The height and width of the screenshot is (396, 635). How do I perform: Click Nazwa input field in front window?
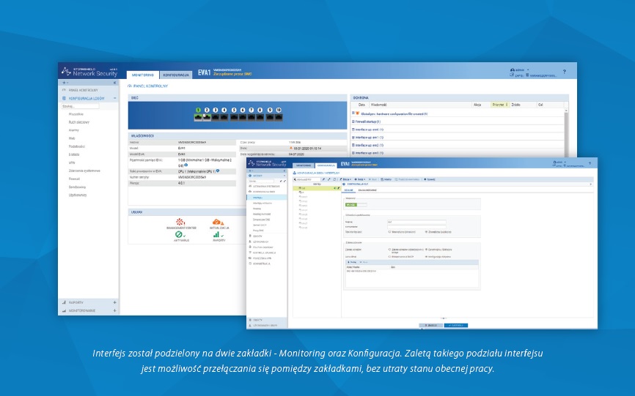[x=416, y=222]
